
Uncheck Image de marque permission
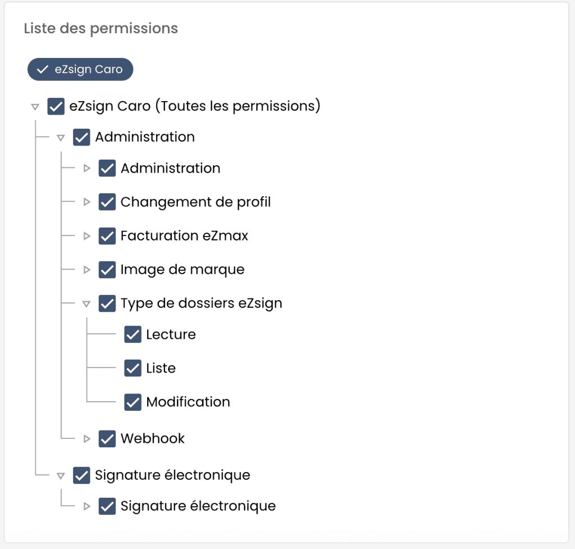[107, 270]
